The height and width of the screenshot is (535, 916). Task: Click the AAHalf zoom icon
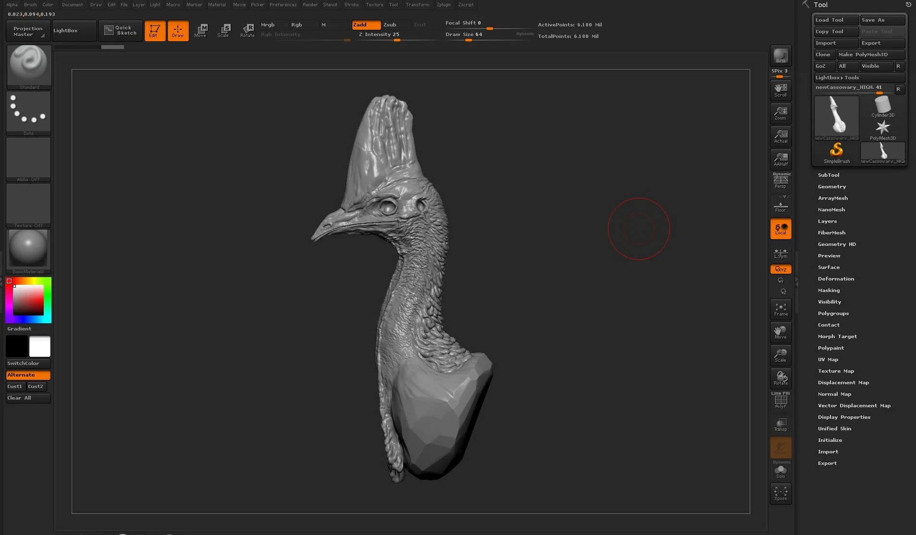tap(780, 159)
